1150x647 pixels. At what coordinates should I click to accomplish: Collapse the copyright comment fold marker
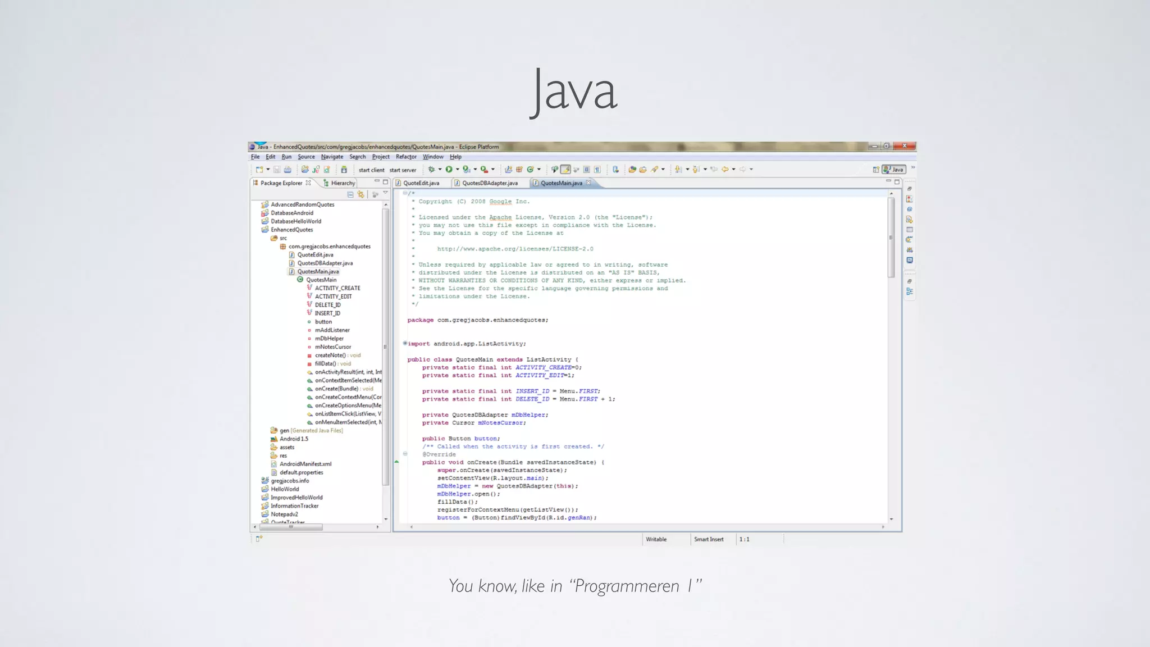[405, 193]
